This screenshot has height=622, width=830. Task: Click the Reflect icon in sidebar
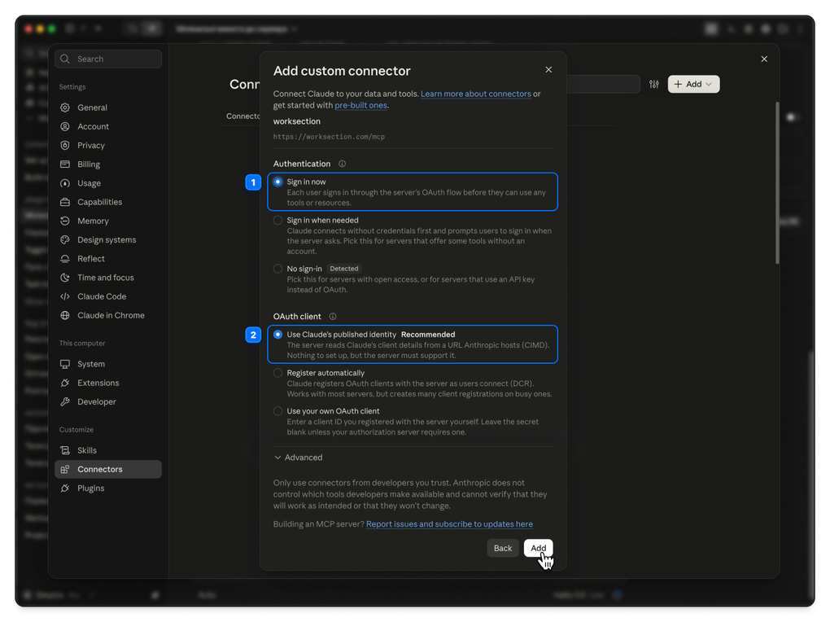(x=65, y=259)
